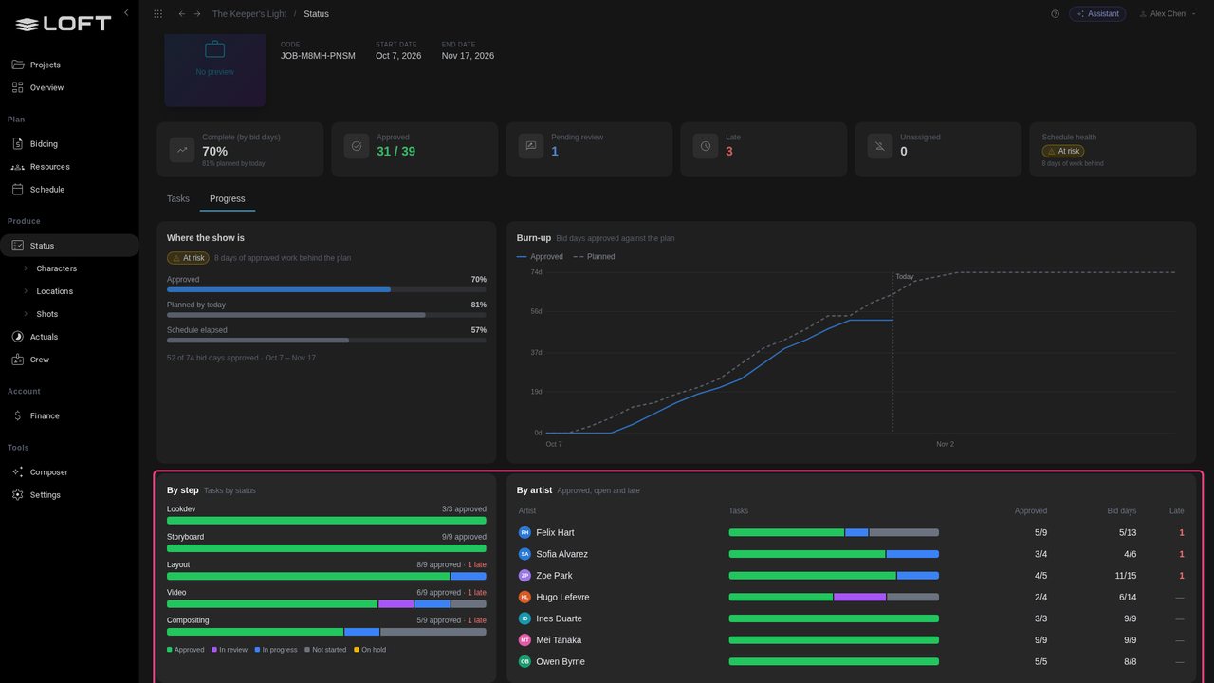Click Hugo Lefevre's avatar
The height and width of the screenshot is (683, 1214).
point(524,598)
